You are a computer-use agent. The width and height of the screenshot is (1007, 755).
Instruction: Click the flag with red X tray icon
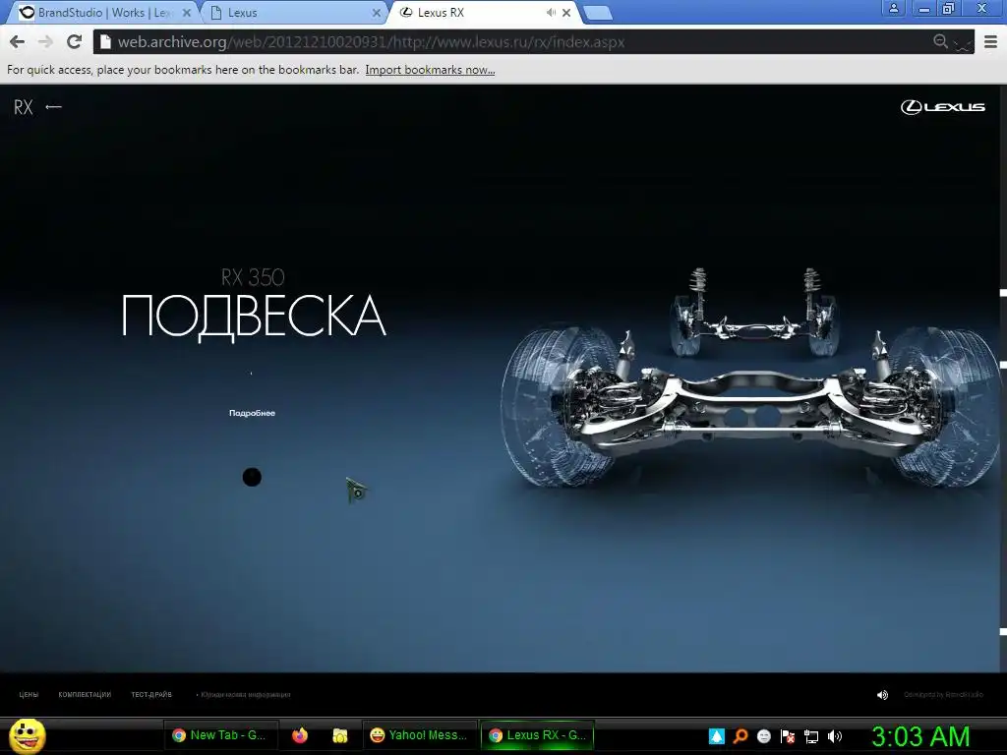tap(788, 736)
